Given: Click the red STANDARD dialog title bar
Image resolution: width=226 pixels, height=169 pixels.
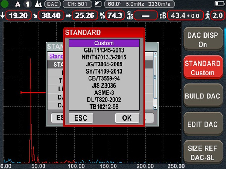Looking at the screenshot, I should pos(104,33).
